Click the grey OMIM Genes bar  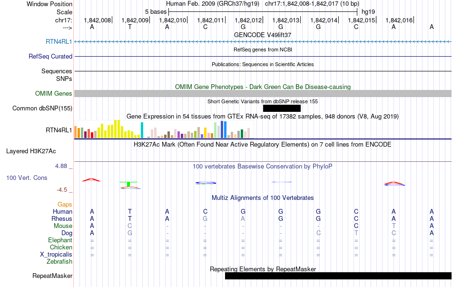[x=263, y=93]
